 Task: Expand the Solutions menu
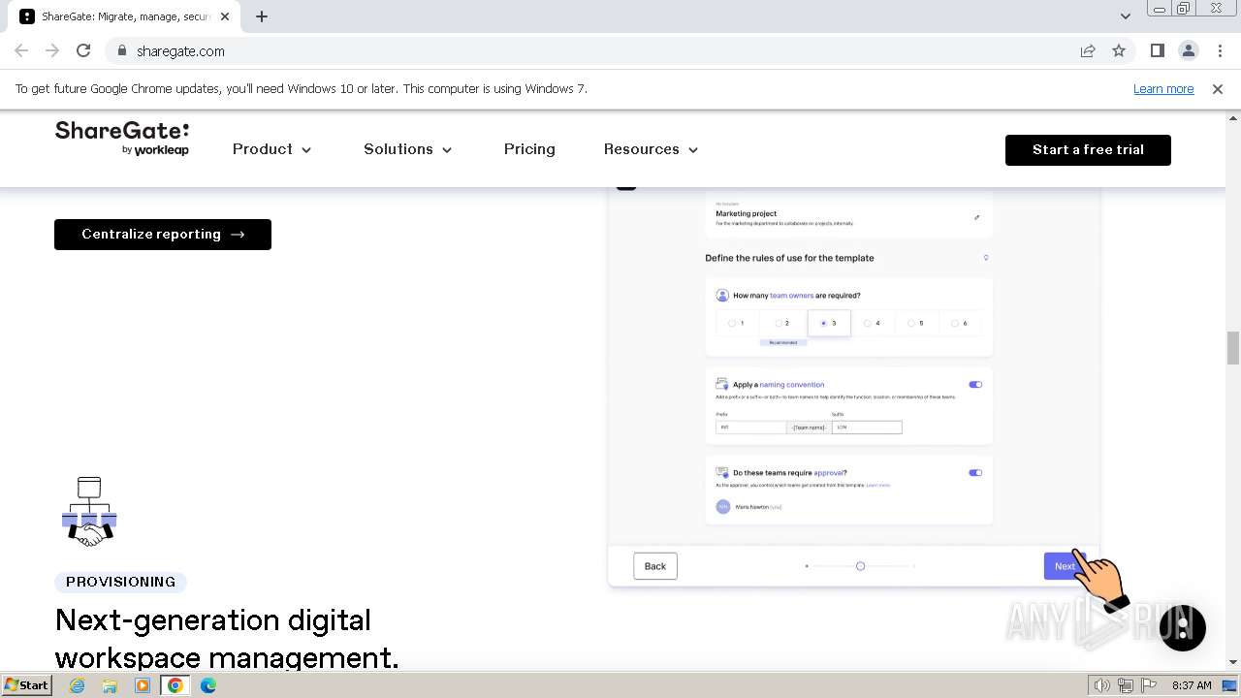(x=408, y=149)
